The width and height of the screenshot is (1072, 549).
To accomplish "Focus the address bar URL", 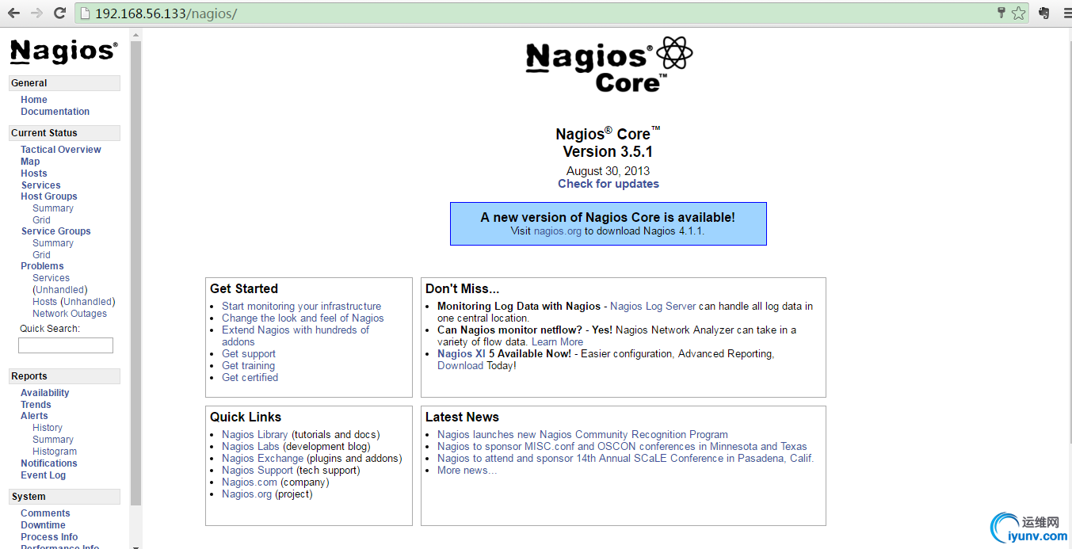I will pyautogui.click(x=166, y=13).
